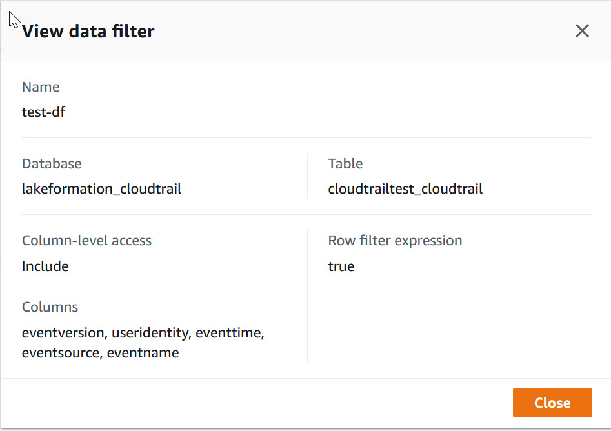Click the eventsource column name
Screen dimensions: 611x431
pos(61,353)
